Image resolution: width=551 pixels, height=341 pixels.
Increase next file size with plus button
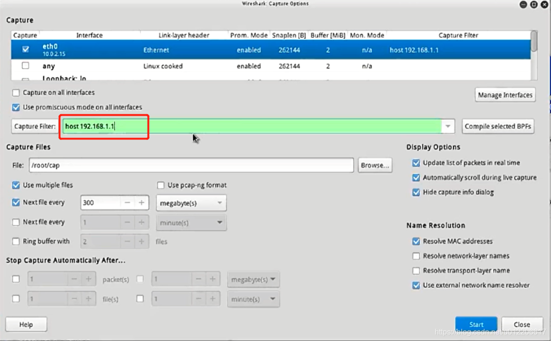point(141,203)
